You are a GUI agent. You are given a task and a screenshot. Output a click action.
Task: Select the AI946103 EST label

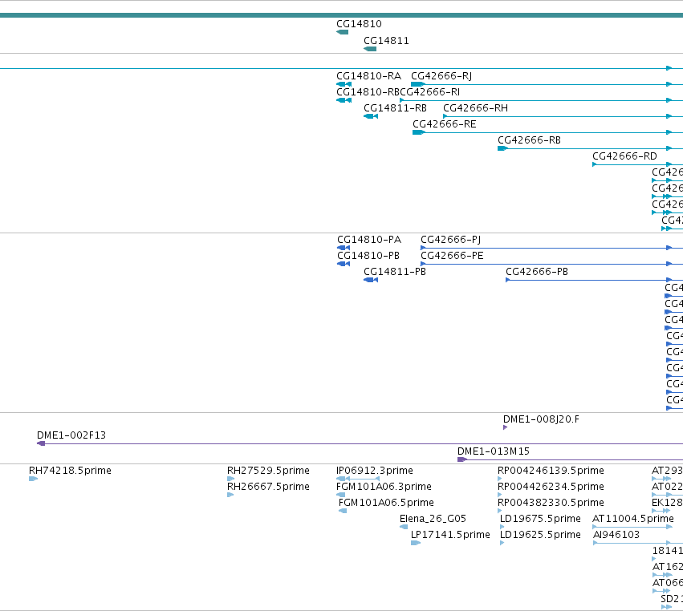pos(616,535)
